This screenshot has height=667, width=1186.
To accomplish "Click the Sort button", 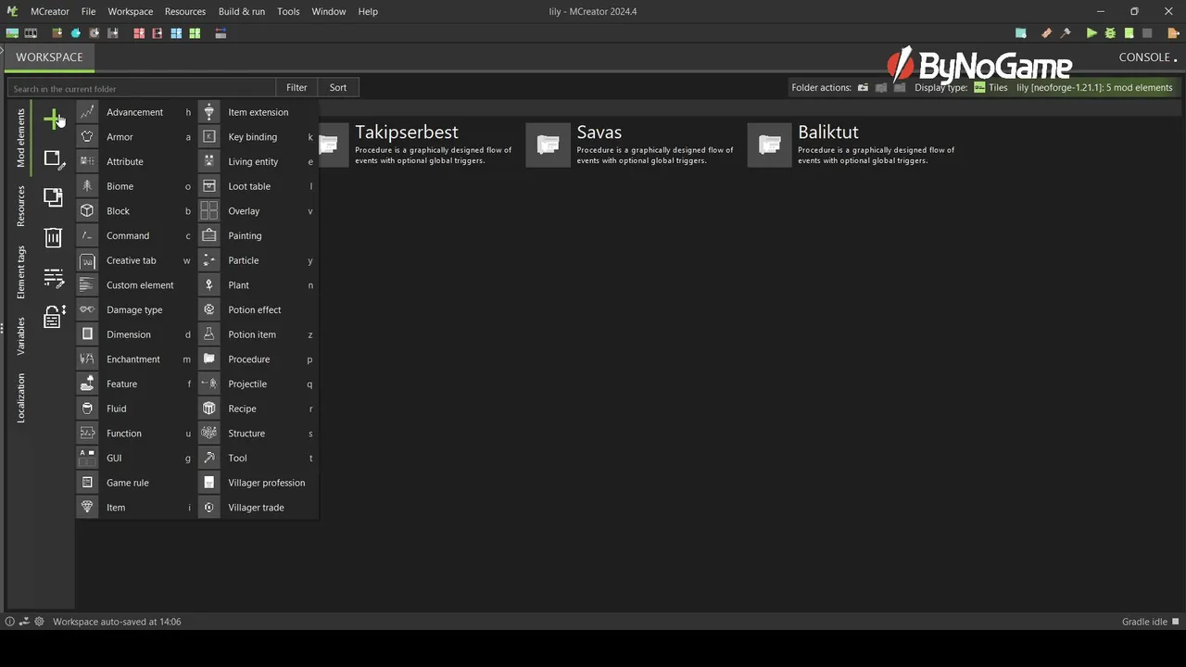I will coord(338,87).
